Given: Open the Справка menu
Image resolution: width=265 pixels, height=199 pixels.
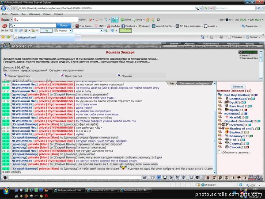Looking at the screenshot, I should point(58,14).
